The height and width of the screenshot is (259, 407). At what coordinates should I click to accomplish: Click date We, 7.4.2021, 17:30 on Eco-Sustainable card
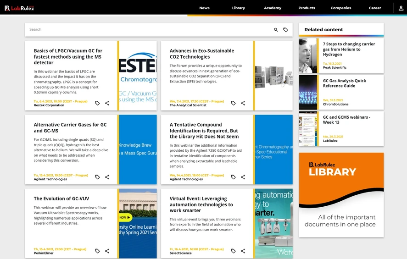coord(197,101)
